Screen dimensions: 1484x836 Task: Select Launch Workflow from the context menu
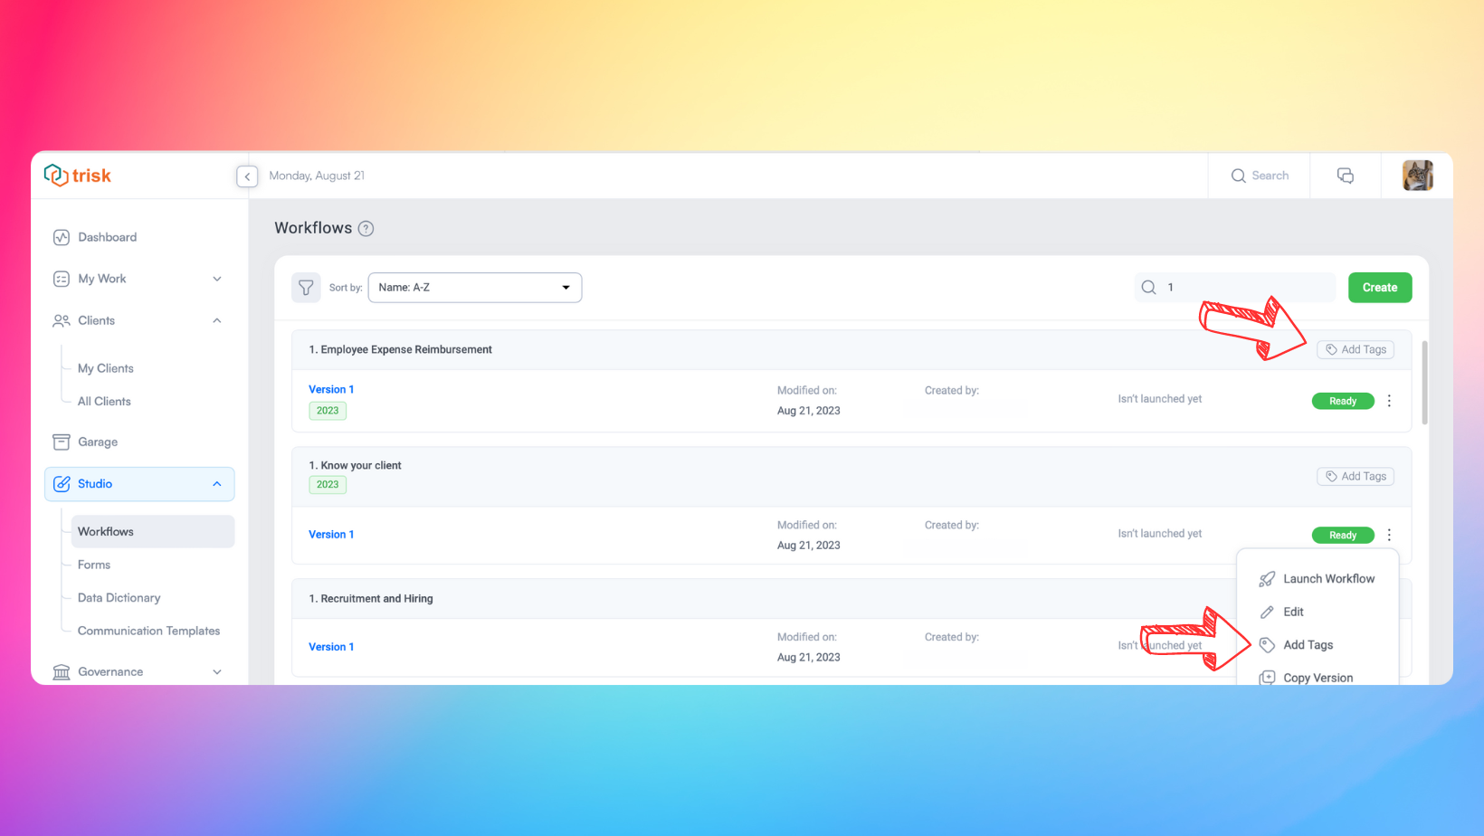[x=1328, y=578]
